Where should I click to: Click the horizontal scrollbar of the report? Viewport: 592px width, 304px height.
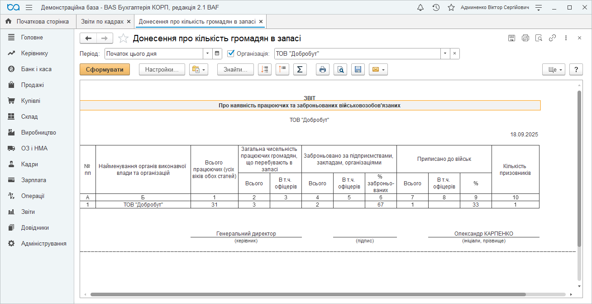[x=308, y=294]
